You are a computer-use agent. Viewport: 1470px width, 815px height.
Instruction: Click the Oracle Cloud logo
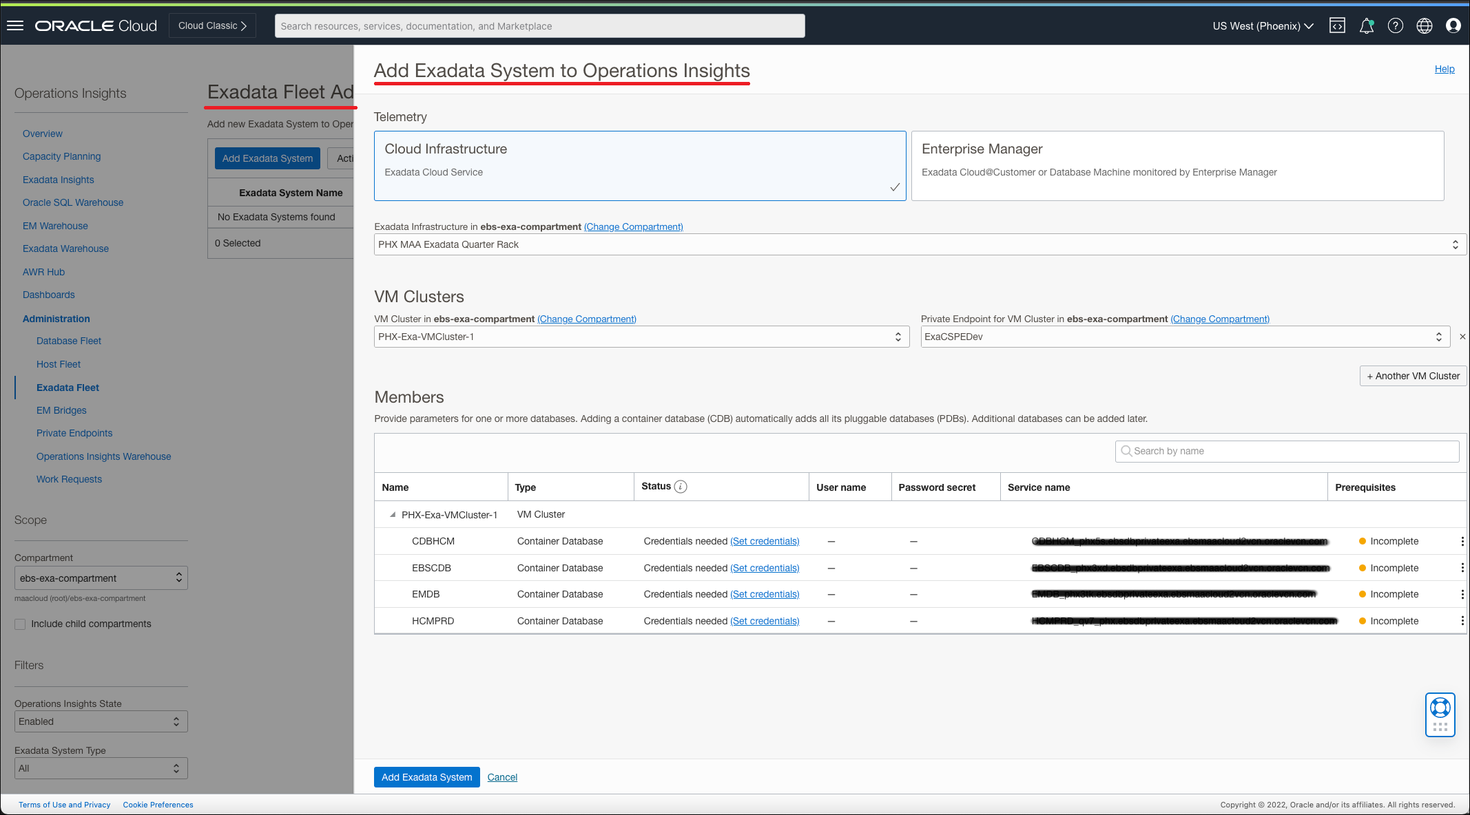96,25
